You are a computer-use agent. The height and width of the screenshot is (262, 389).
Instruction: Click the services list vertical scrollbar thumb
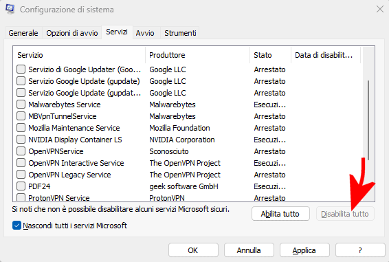click(368, 120)
